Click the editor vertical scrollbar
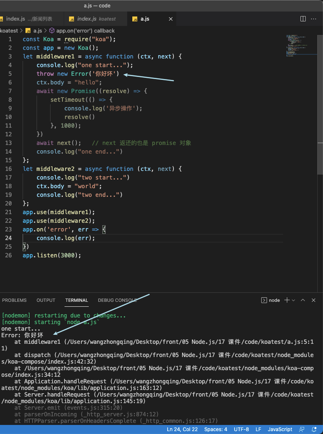This screenshot has height=434, width=323. (x=320, y=105)
